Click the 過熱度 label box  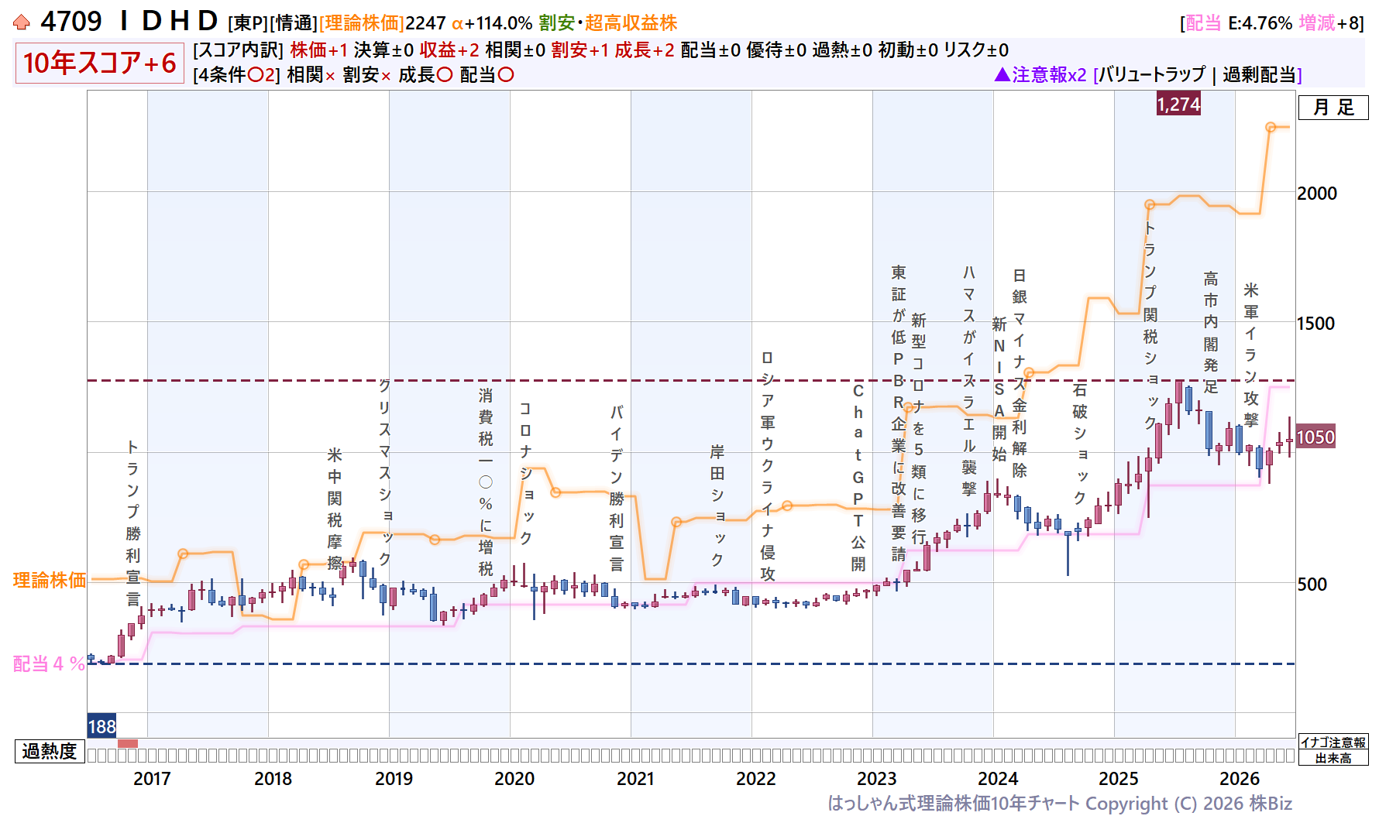tap(50, 751)
